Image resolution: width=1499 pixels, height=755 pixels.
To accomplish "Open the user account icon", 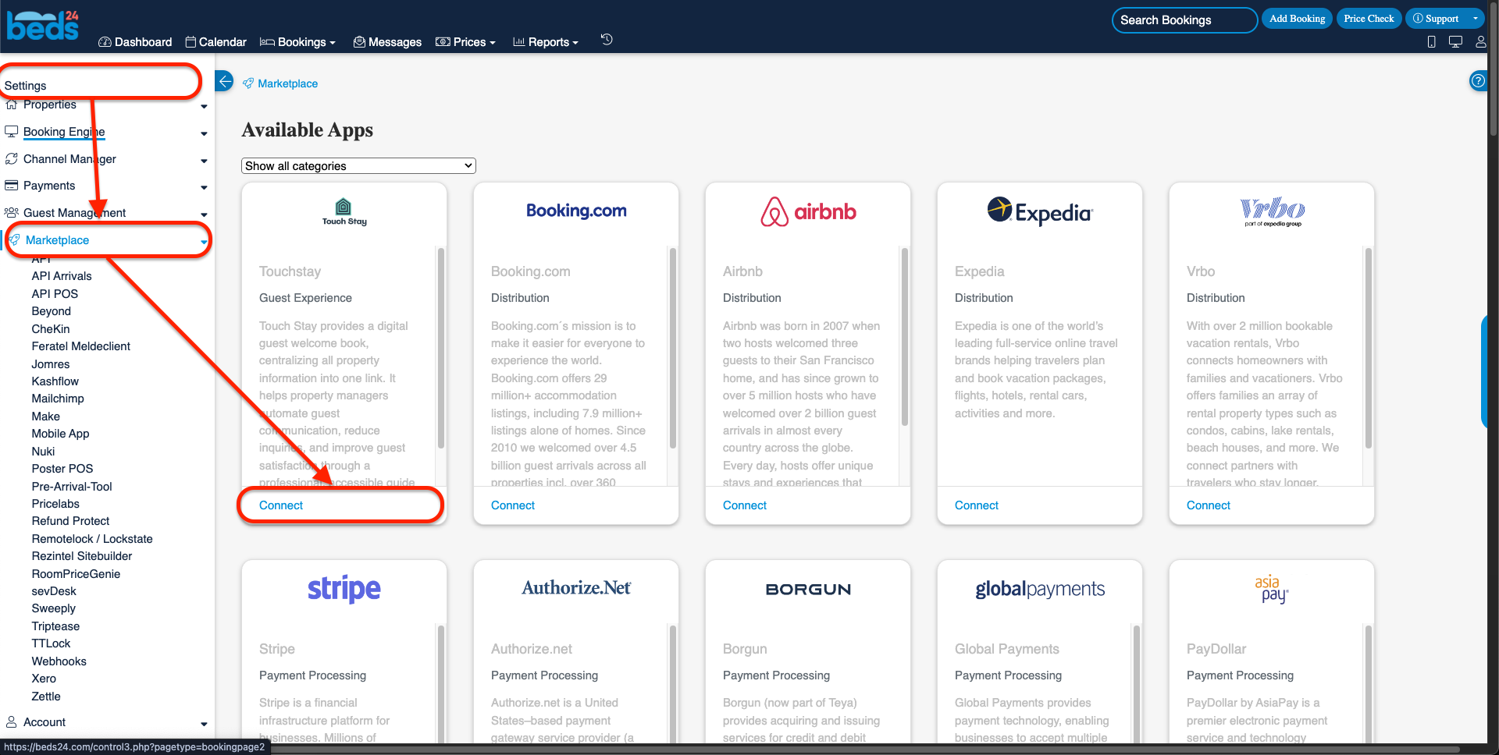I will 1480,42.
